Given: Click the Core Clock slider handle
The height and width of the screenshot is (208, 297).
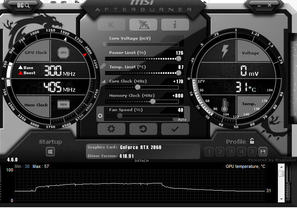Looking at the screenshot, I should [138, 87].
